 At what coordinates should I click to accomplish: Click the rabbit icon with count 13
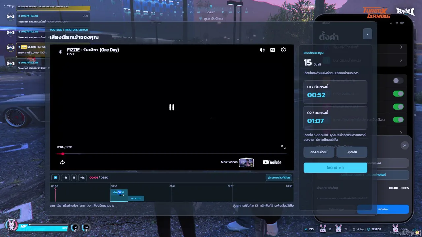click(x=323, y=229)
